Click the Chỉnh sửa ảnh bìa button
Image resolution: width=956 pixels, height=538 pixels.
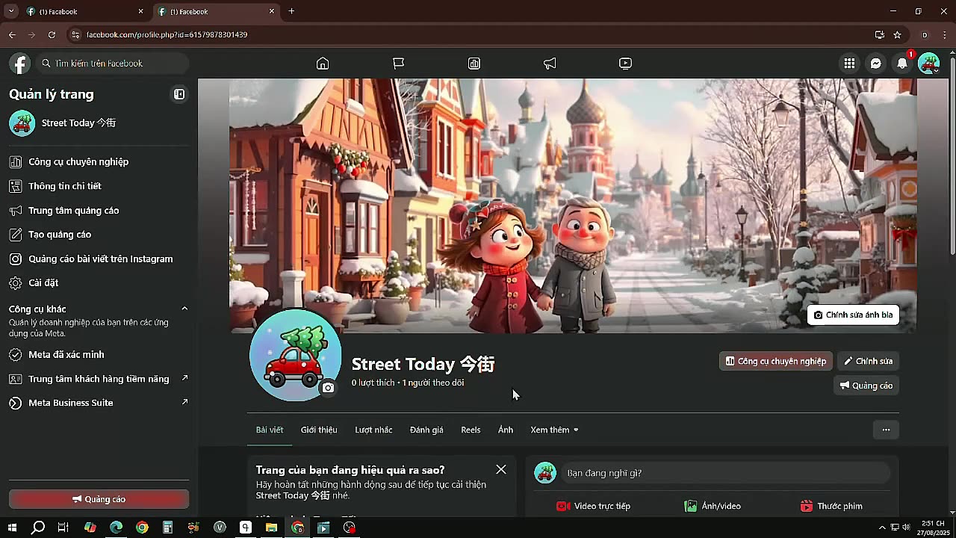(853, 315)
